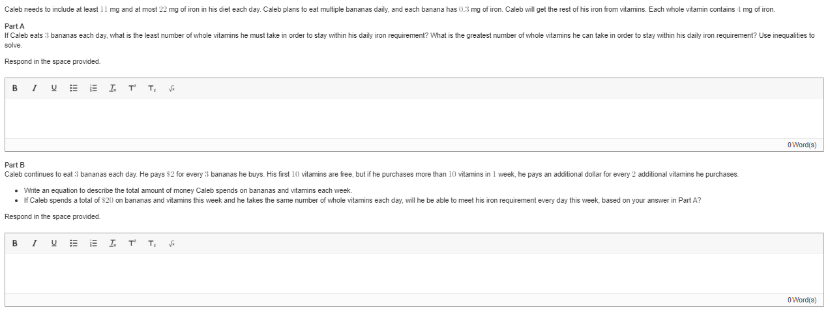Apply subscript in Part A editor
Viewport: 830px width, 320px height.
(152, 88)
